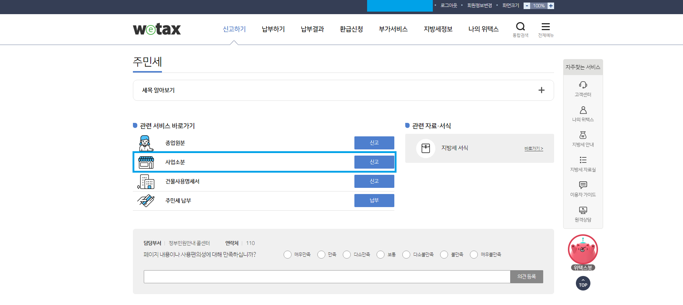The height and width of the screenshot is (305, 683).
Task: Open 이용자 가이드 chat icon in sidebar
Action: pos(583,185)
